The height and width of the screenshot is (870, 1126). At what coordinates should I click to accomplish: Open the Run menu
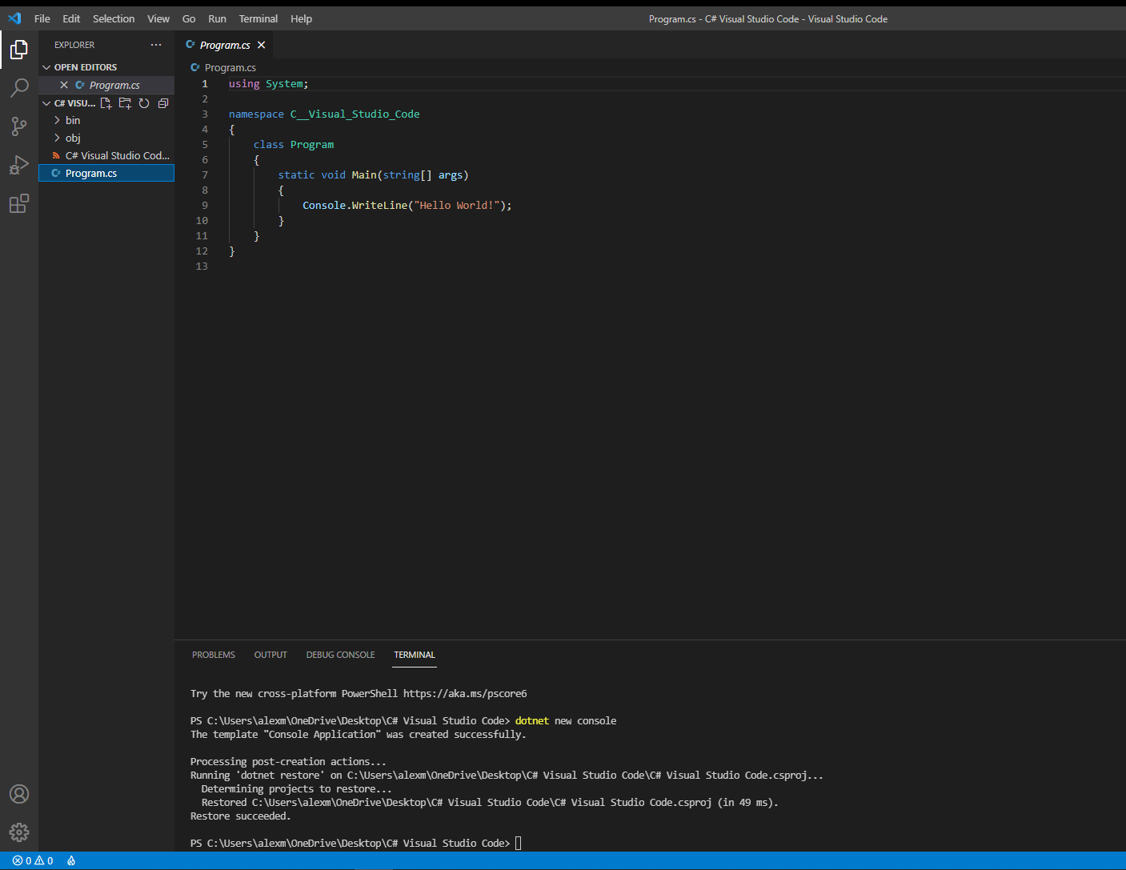pyautogui.click(x=217, y=18)
